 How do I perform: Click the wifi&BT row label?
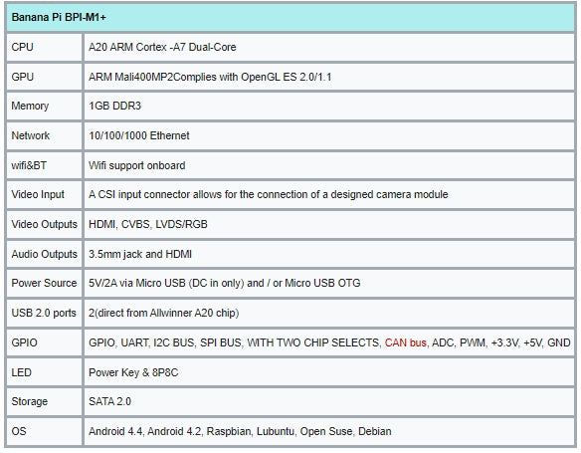[29, 165]
